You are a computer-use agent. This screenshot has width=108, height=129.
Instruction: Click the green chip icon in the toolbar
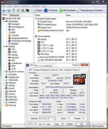27,10
